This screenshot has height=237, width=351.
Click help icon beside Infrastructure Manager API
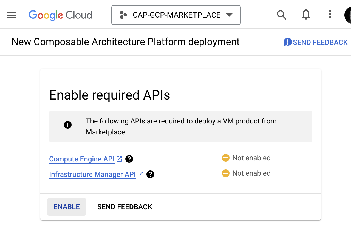(x=150, y=175)
